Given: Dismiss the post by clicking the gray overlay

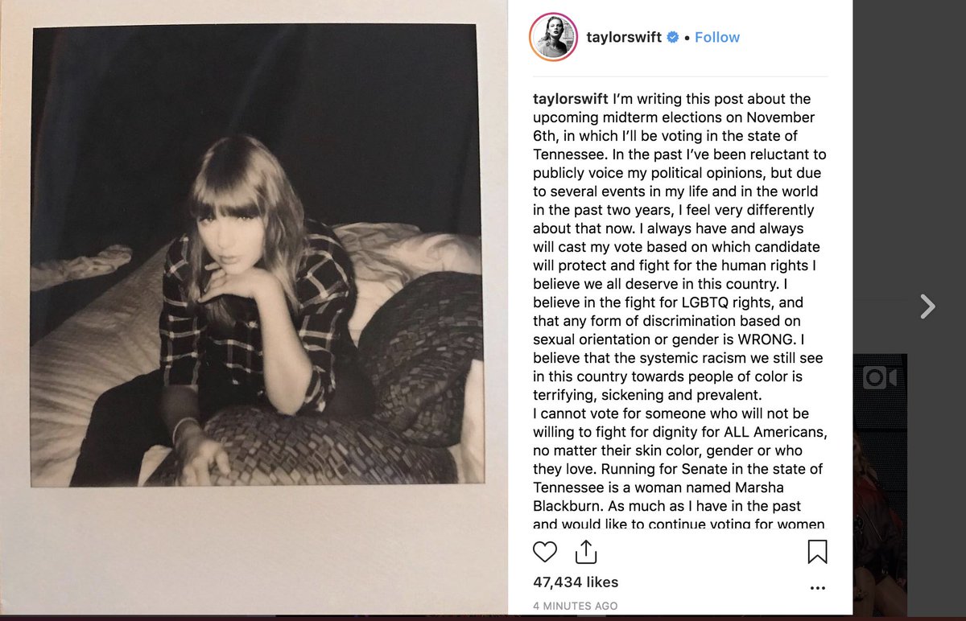Looking at the screenshot, I should tap(910, 161).
